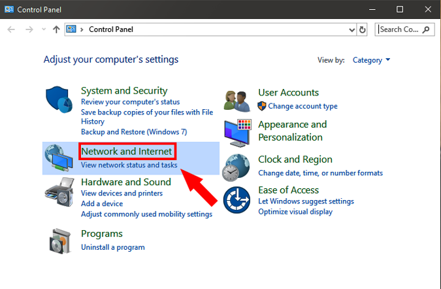Click the Search Control Panel box

tap(400, 29)
